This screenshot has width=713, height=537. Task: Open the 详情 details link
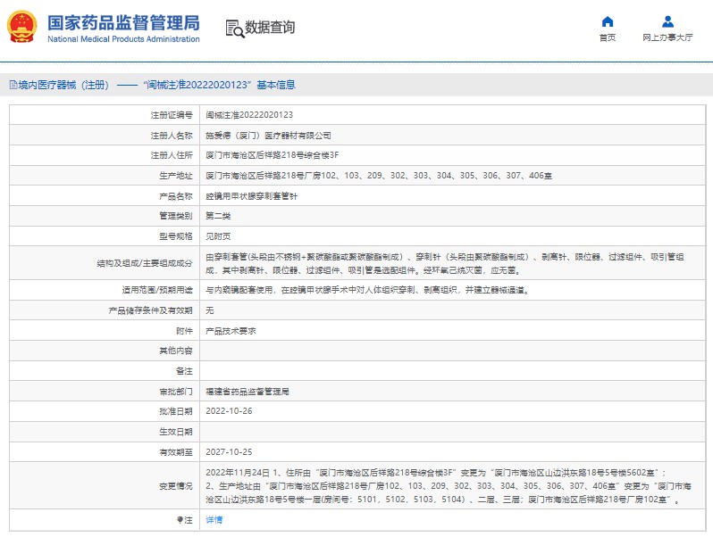click(214, 519)
